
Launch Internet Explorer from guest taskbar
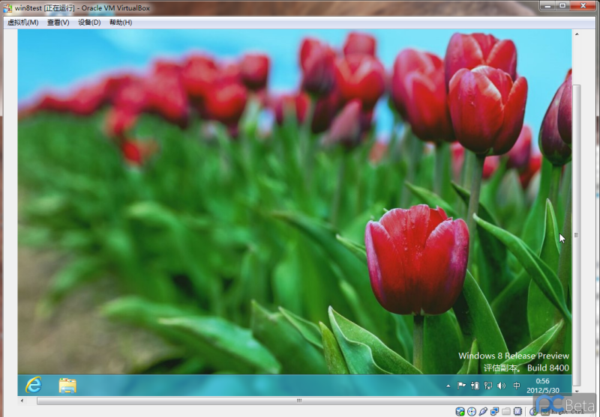click(x=34, y=385)
